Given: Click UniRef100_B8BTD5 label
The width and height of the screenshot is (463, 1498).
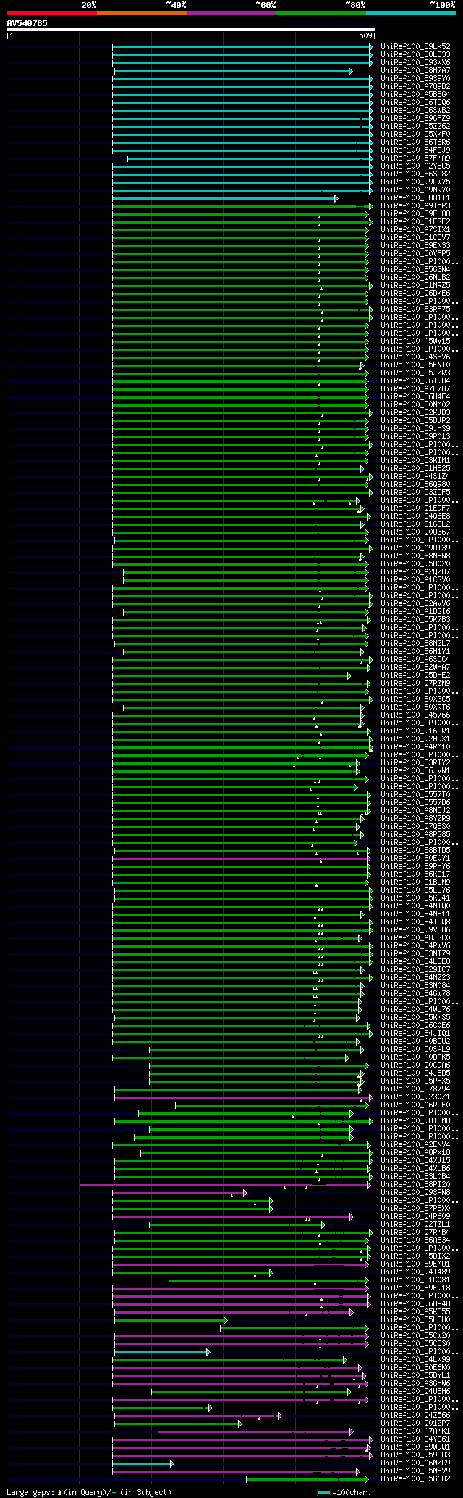Looking at the screenshot, I should tap(415, 850).
